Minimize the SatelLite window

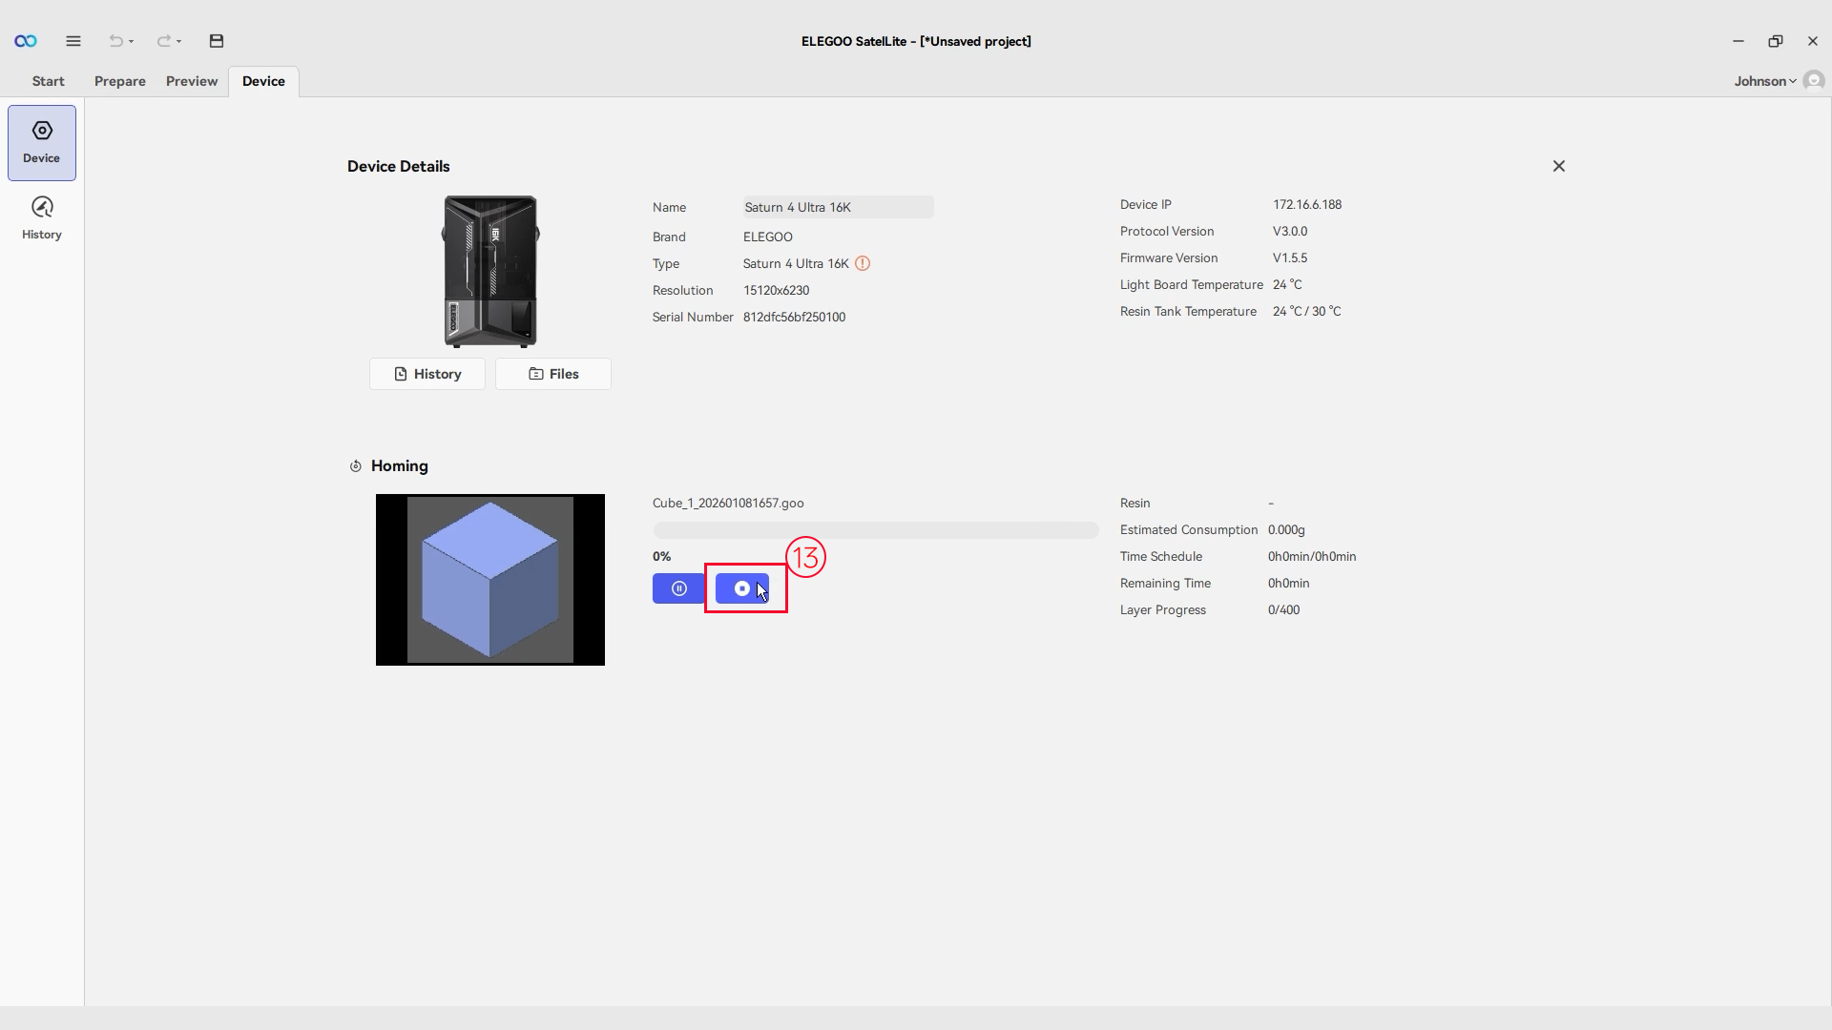1738,41
